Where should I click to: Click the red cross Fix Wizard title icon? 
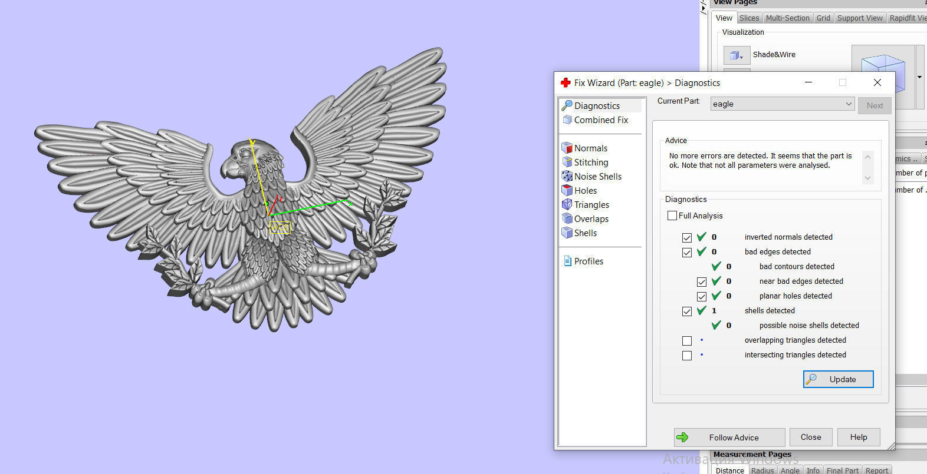click(x=566, y=83)
